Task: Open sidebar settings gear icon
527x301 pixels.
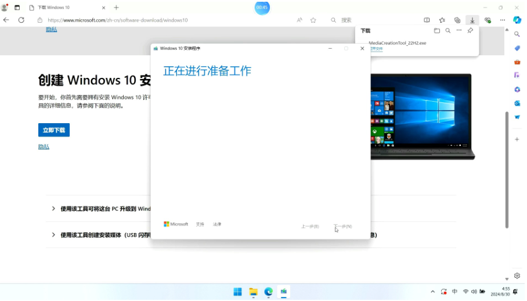Action: (x=517, y=276)
